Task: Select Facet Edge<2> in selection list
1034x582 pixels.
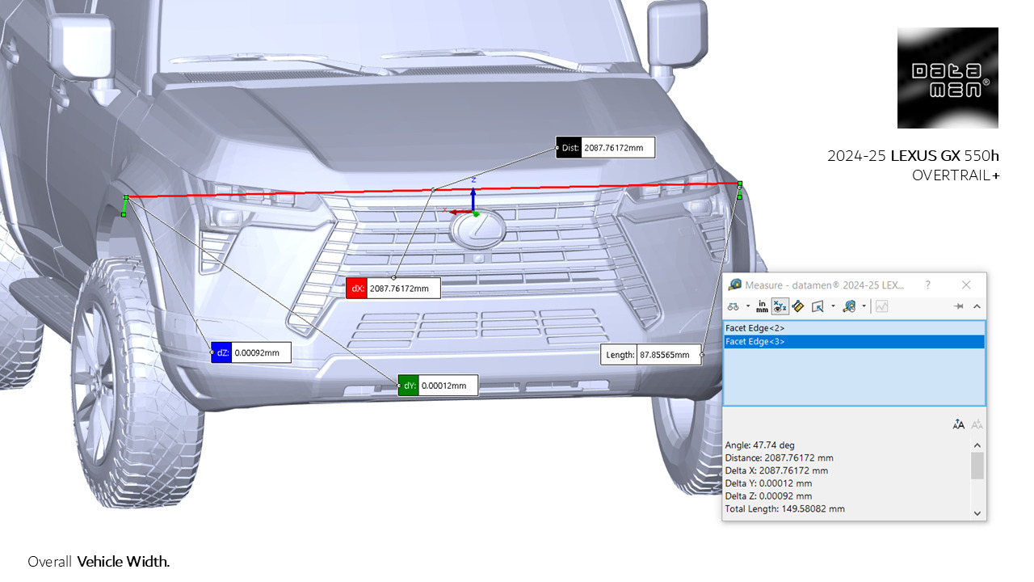Action: pyautogui.click(x=854, y=328)
